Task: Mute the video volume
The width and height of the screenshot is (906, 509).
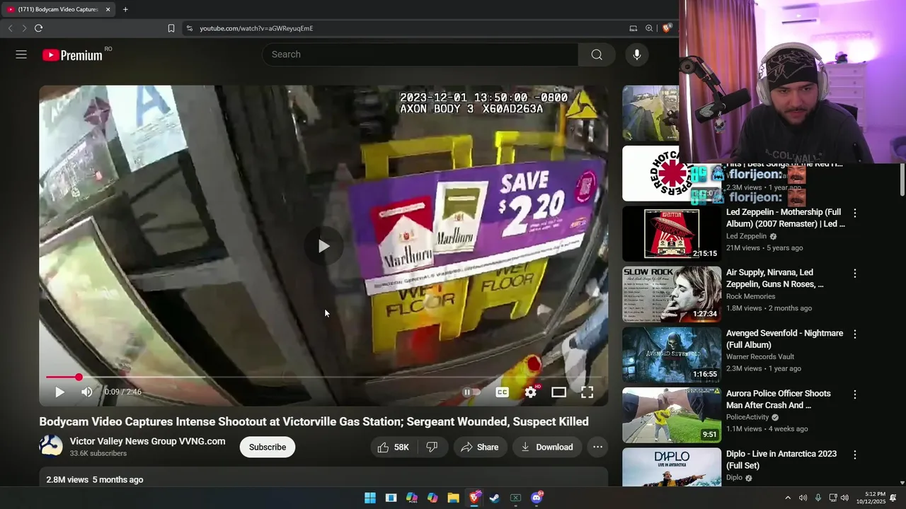Action: 87,392
